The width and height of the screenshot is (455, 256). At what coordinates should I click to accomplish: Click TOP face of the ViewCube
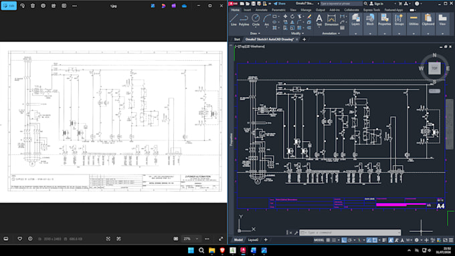(434, 68)
